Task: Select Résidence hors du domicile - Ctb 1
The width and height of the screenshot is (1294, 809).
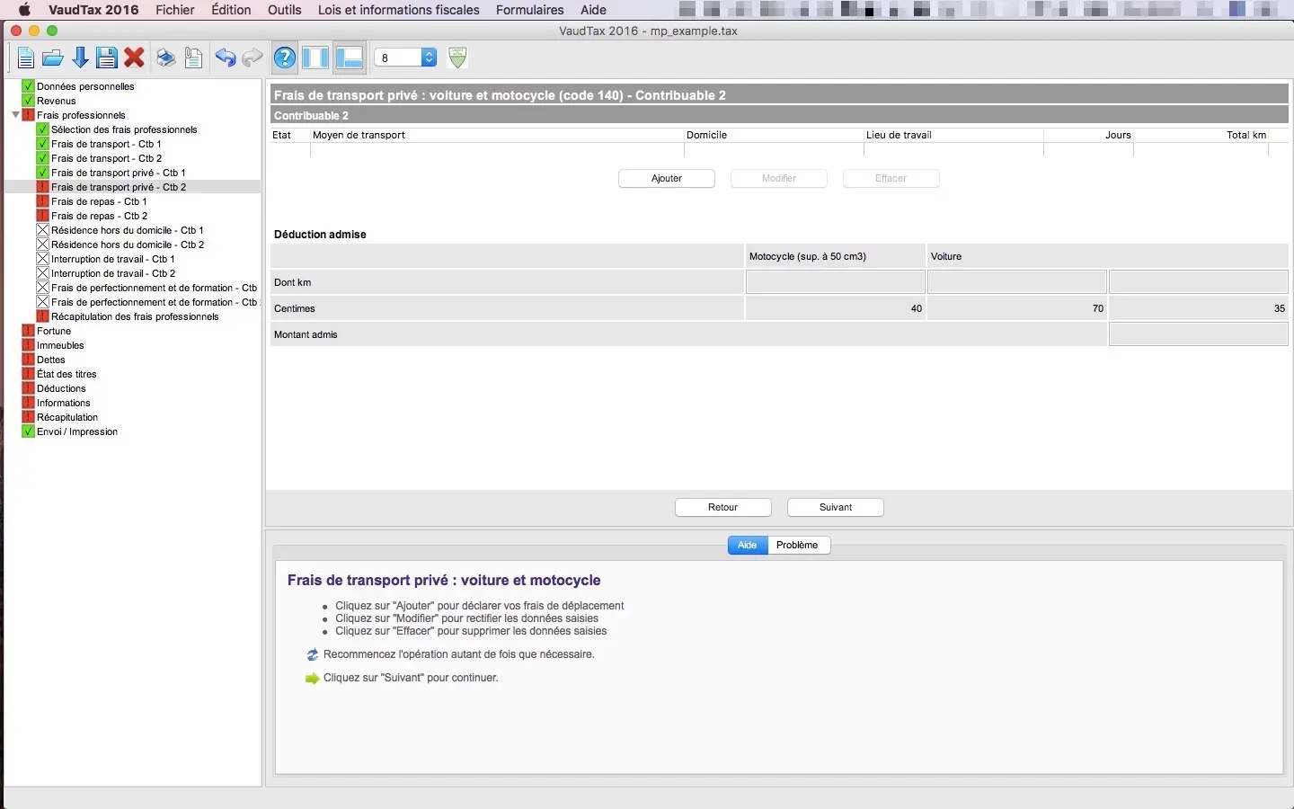Action: click(x=128, y=230)
